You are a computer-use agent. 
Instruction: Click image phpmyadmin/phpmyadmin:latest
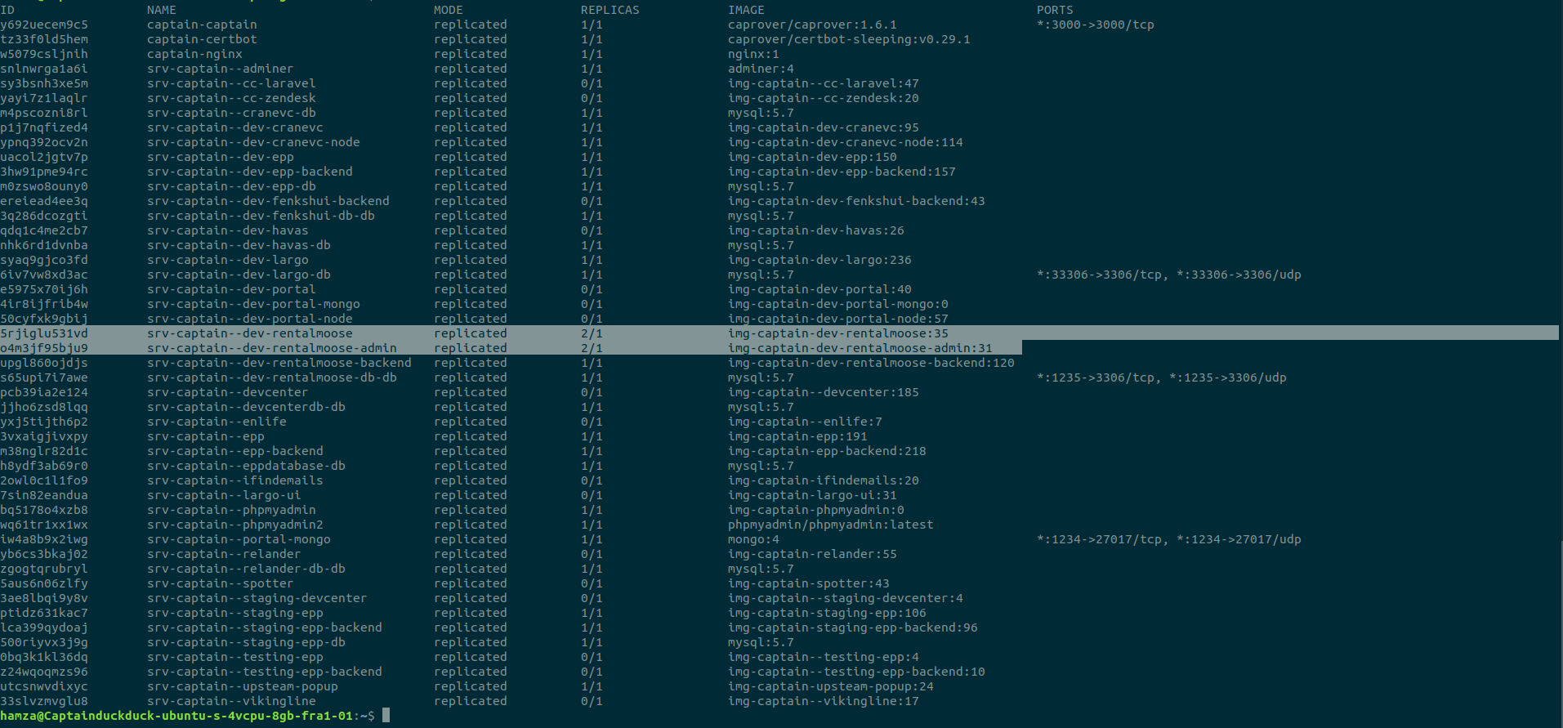[831, 525]
